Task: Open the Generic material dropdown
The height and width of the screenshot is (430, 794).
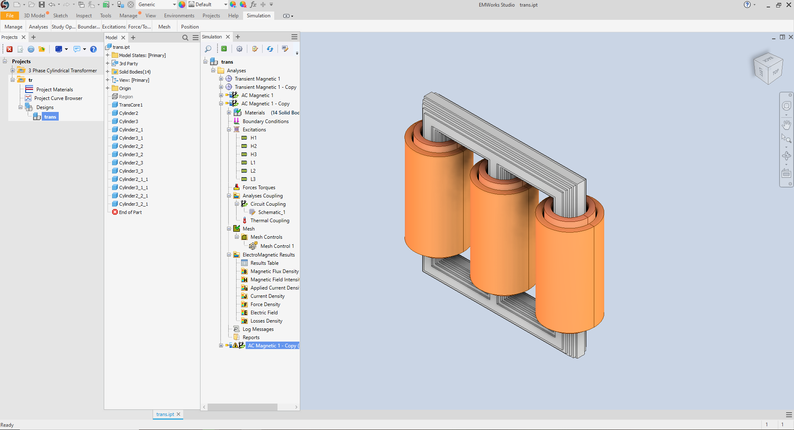Action: click(156, 5)
